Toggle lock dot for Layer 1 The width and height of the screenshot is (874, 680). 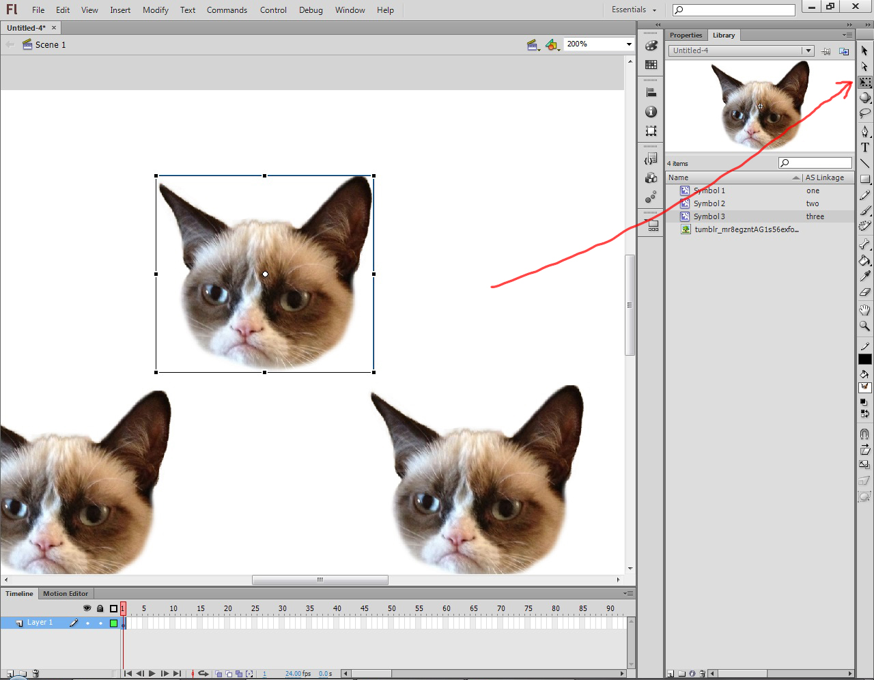(x=100, y=623)
